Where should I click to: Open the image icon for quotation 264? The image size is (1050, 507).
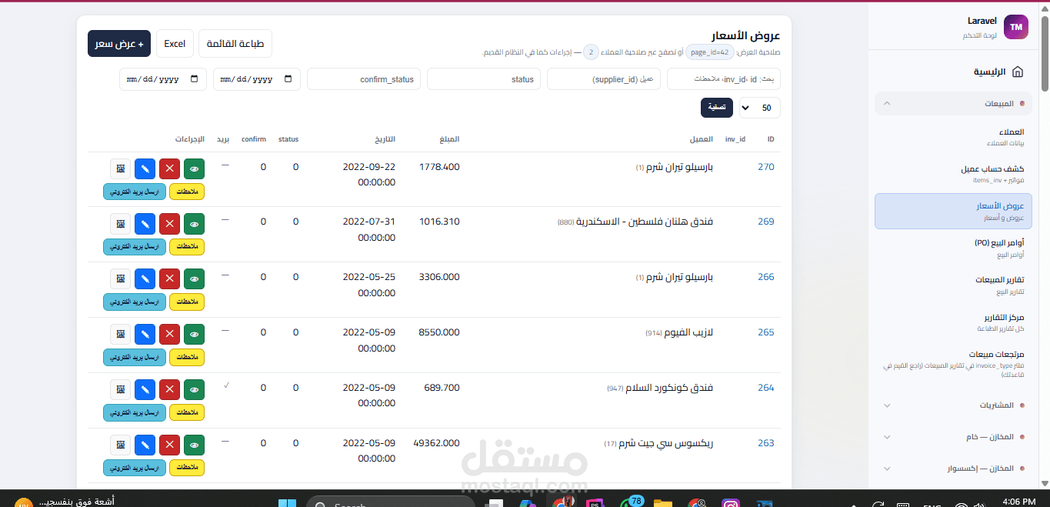click(120, 391)
